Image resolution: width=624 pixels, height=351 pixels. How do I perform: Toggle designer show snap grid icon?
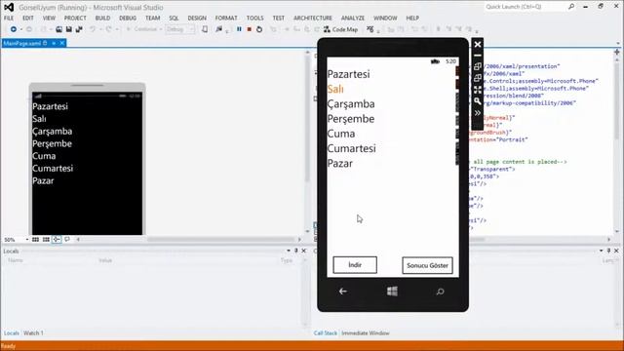click(35, 239)
